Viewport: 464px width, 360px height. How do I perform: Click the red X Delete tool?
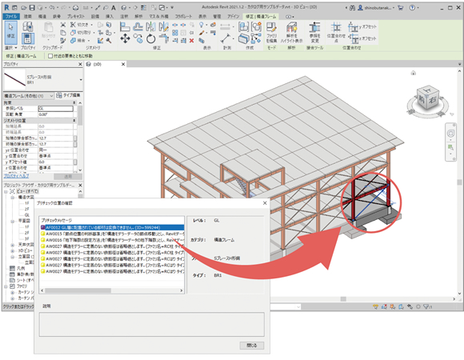coord(191,41)
